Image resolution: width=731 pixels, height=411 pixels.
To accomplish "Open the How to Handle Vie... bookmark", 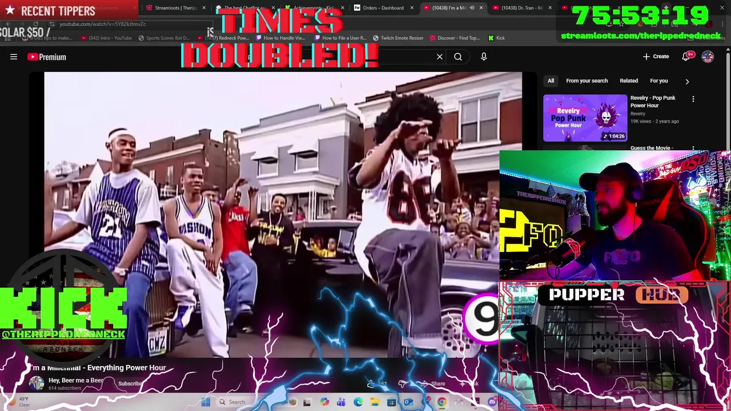I will pyautogui.click(x=280, y=38).
